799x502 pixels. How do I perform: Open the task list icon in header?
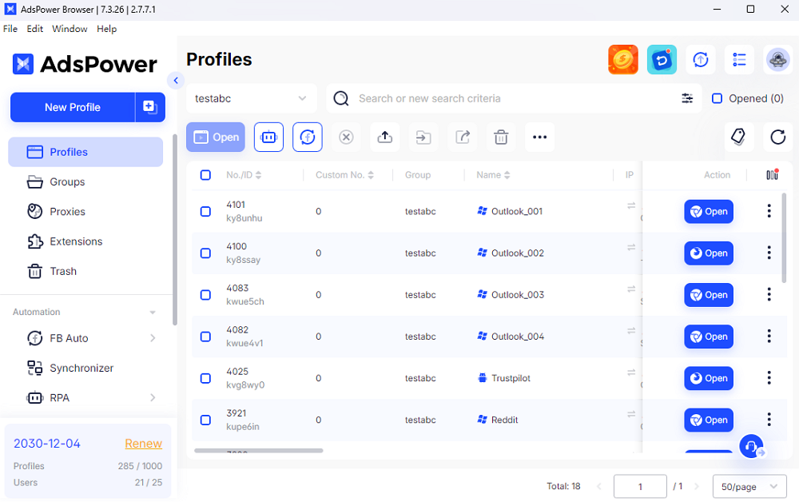(x=739, y=59)
